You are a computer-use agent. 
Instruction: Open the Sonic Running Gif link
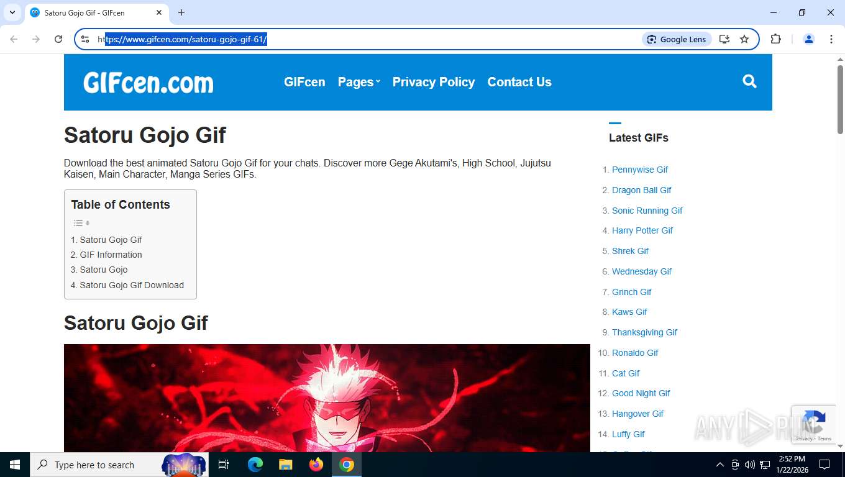647,211
